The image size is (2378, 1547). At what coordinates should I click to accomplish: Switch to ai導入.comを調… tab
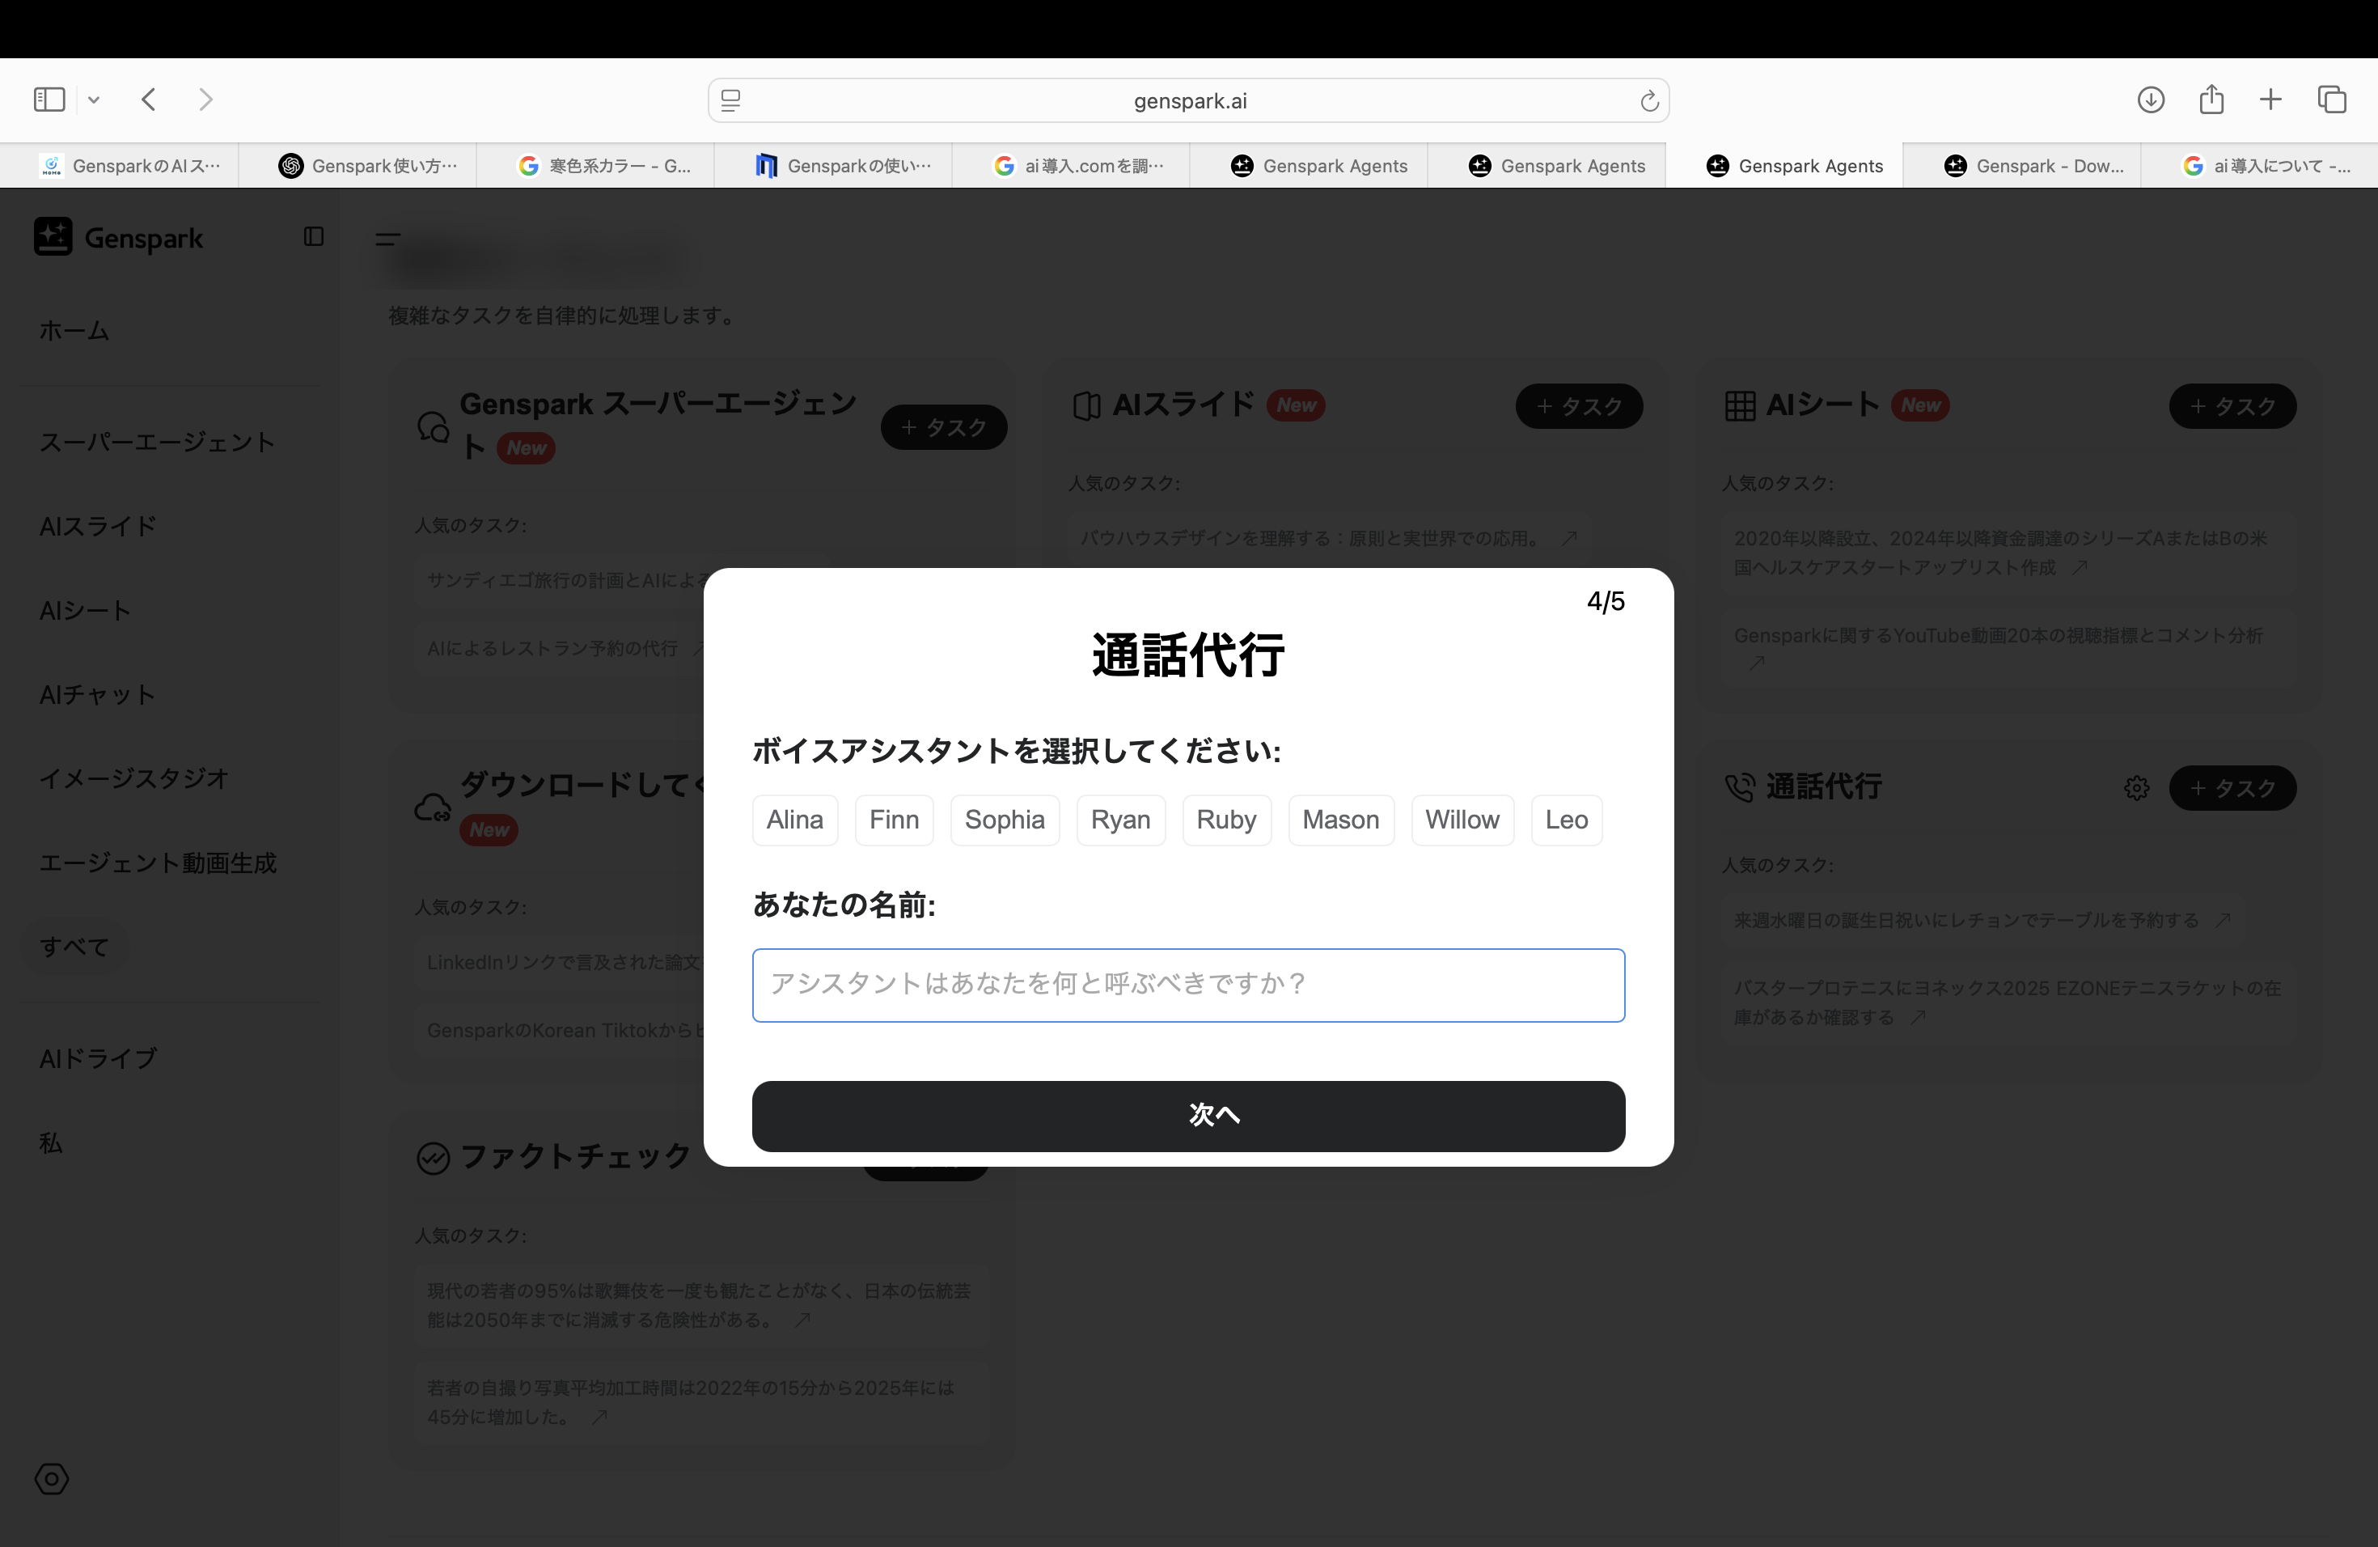click(1071, 166)
